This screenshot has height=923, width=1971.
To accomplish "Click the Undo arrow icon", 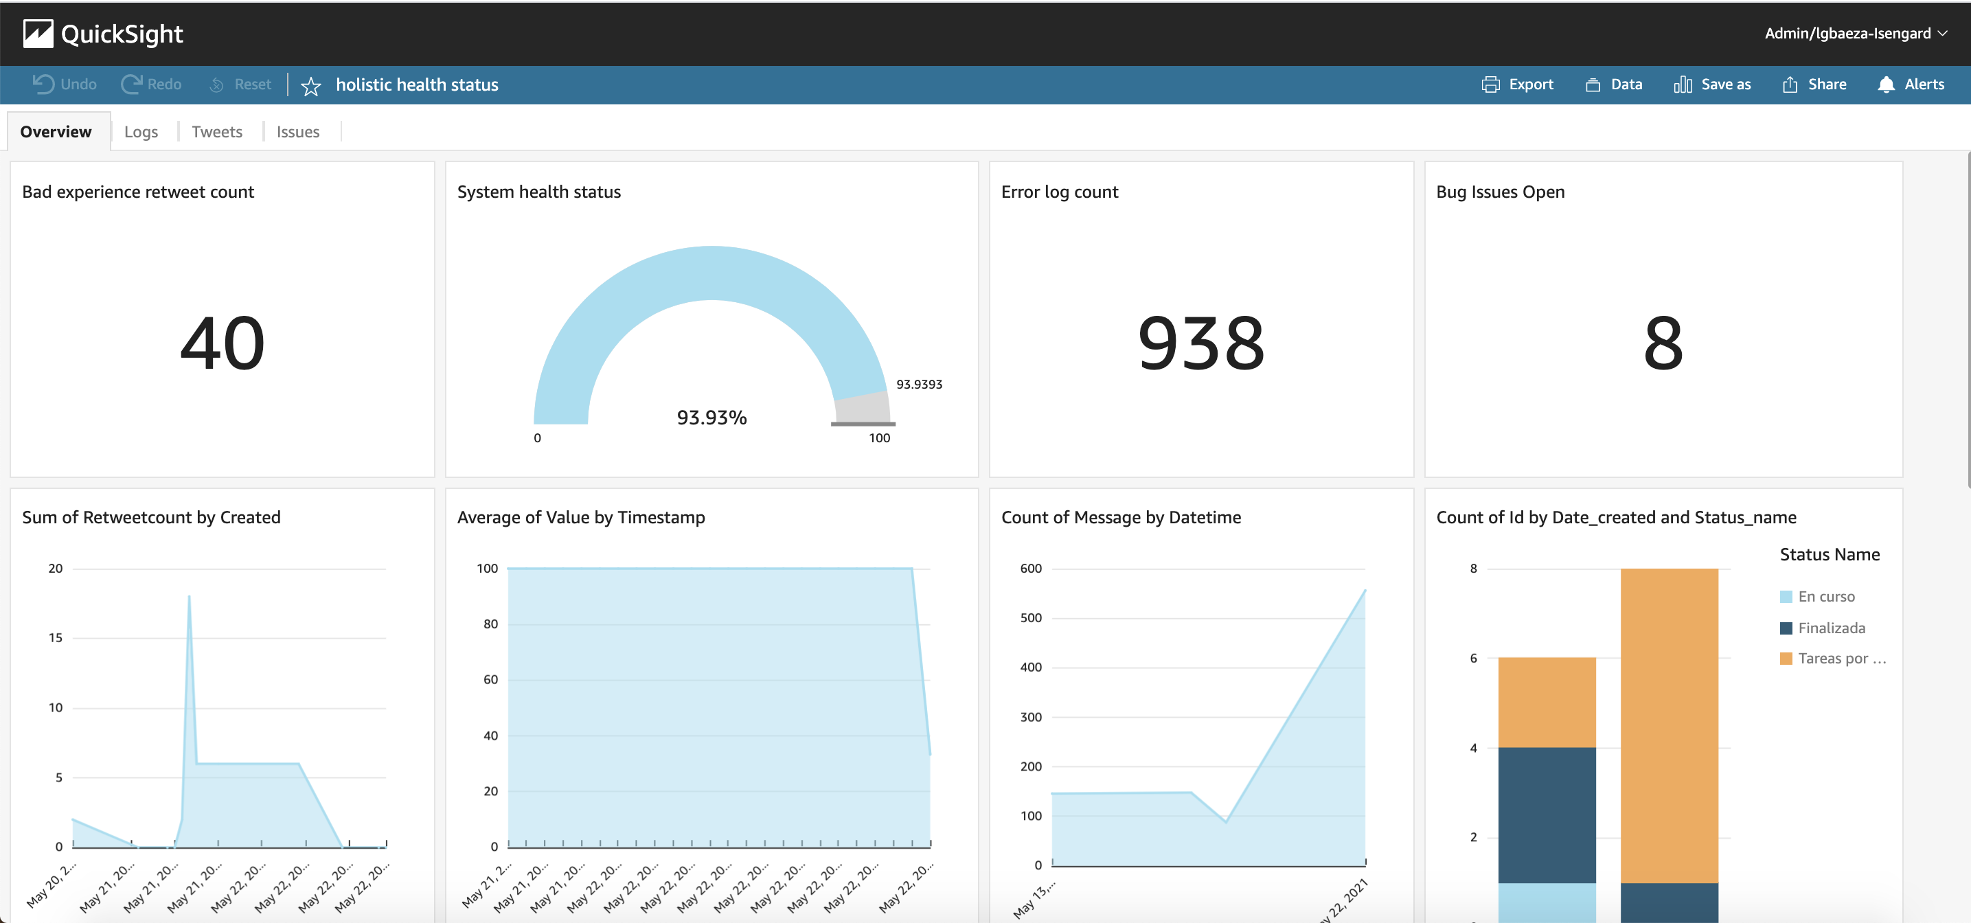I will [x=44, y=84].
